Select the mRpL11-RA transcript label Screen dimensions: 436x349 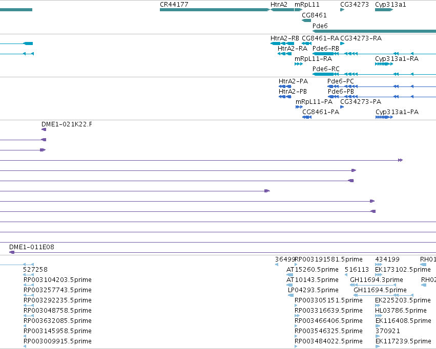pos(314,58)
